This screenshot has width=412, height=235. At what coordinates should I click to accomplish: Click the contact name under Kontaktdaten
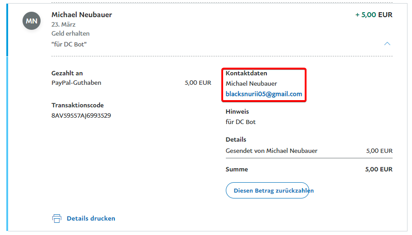coord(251,83)
